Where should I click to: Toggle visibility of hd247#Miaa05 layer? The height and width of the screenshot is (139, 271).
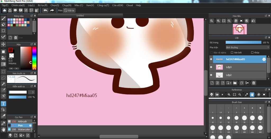coord(211,59)
